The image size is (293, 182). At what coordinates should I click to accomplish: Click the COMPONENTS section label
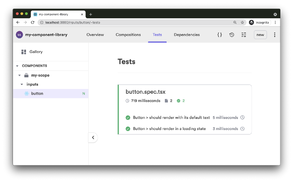[35, 66]
